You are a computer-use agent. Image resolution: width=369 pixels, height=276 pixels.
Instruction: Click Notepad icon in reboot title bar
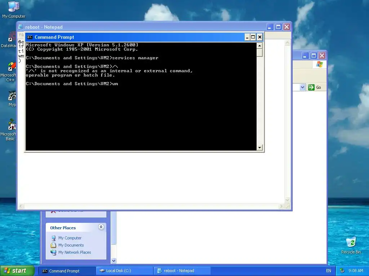pyautogui.click(x=21, y=27)
